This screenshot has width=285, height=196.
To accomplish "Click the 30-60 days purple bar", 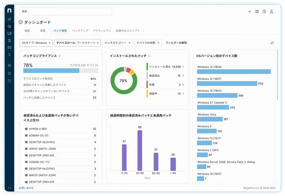I will pos(140,150).
